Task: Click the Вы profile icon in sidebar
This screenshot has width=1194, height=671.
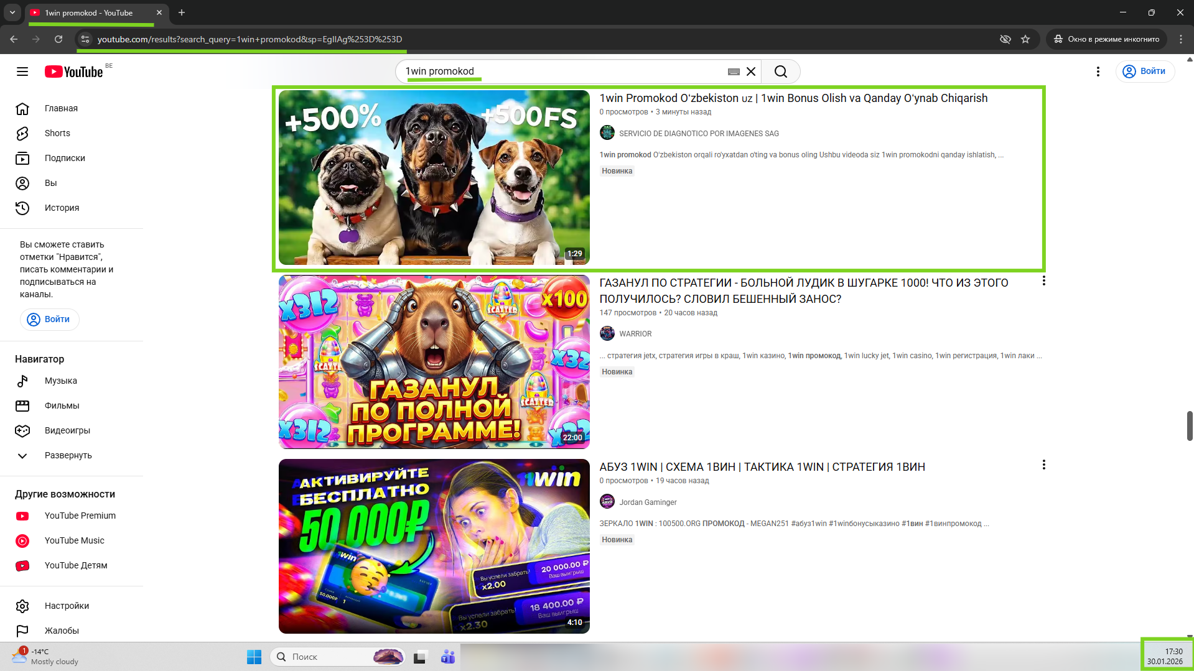Action: coord(22,183)
